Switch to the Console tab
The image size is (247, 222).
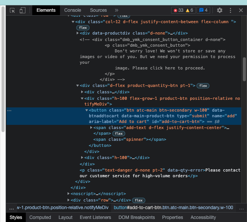(72, 11)
